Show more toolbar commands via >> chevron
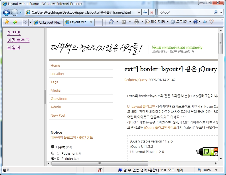Viewport: 226px width, 175px height. [x=221, y=19]
